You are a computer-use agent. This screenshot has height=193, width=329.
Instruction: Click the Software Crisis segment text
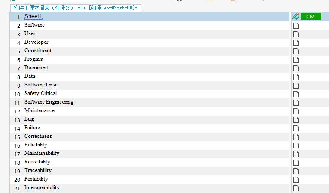point(42,85)
